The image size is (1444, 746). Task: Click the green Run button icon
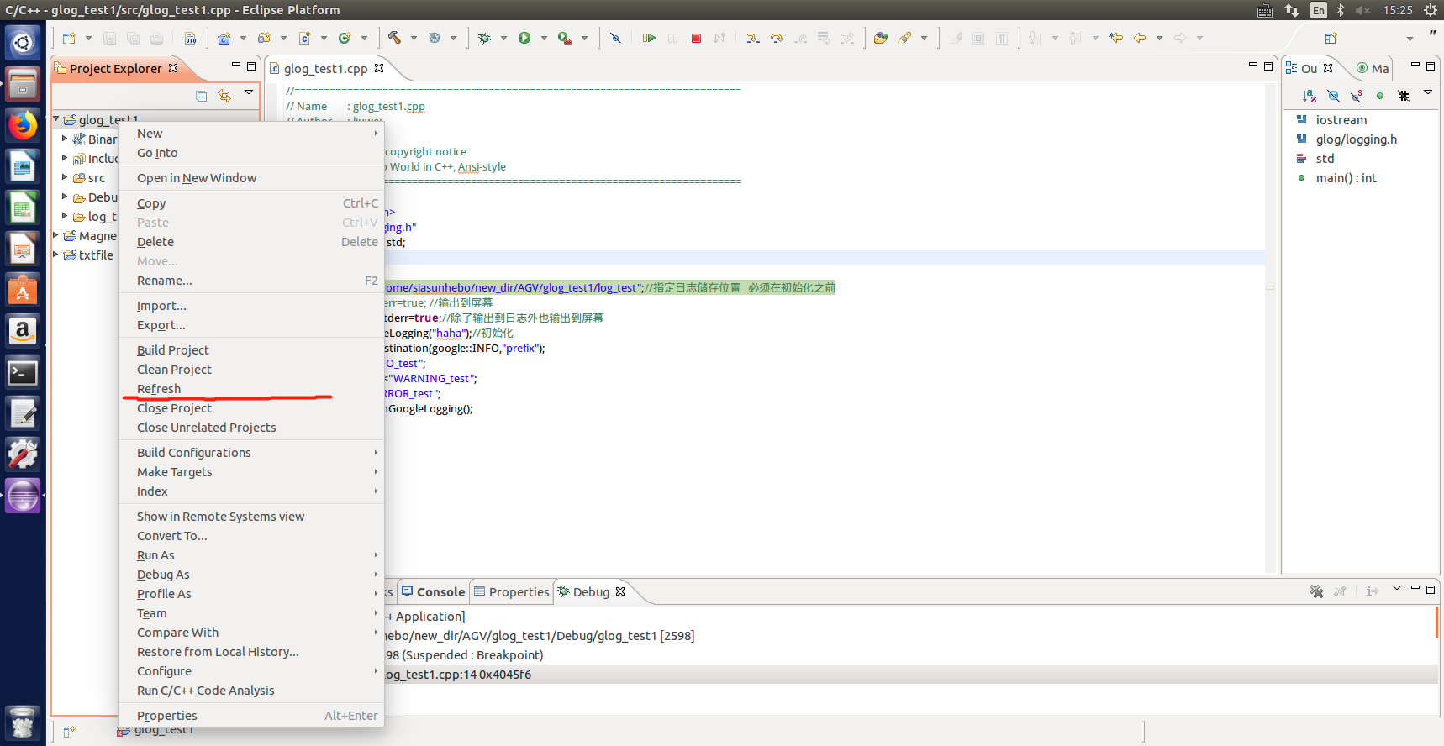[524, 38]
